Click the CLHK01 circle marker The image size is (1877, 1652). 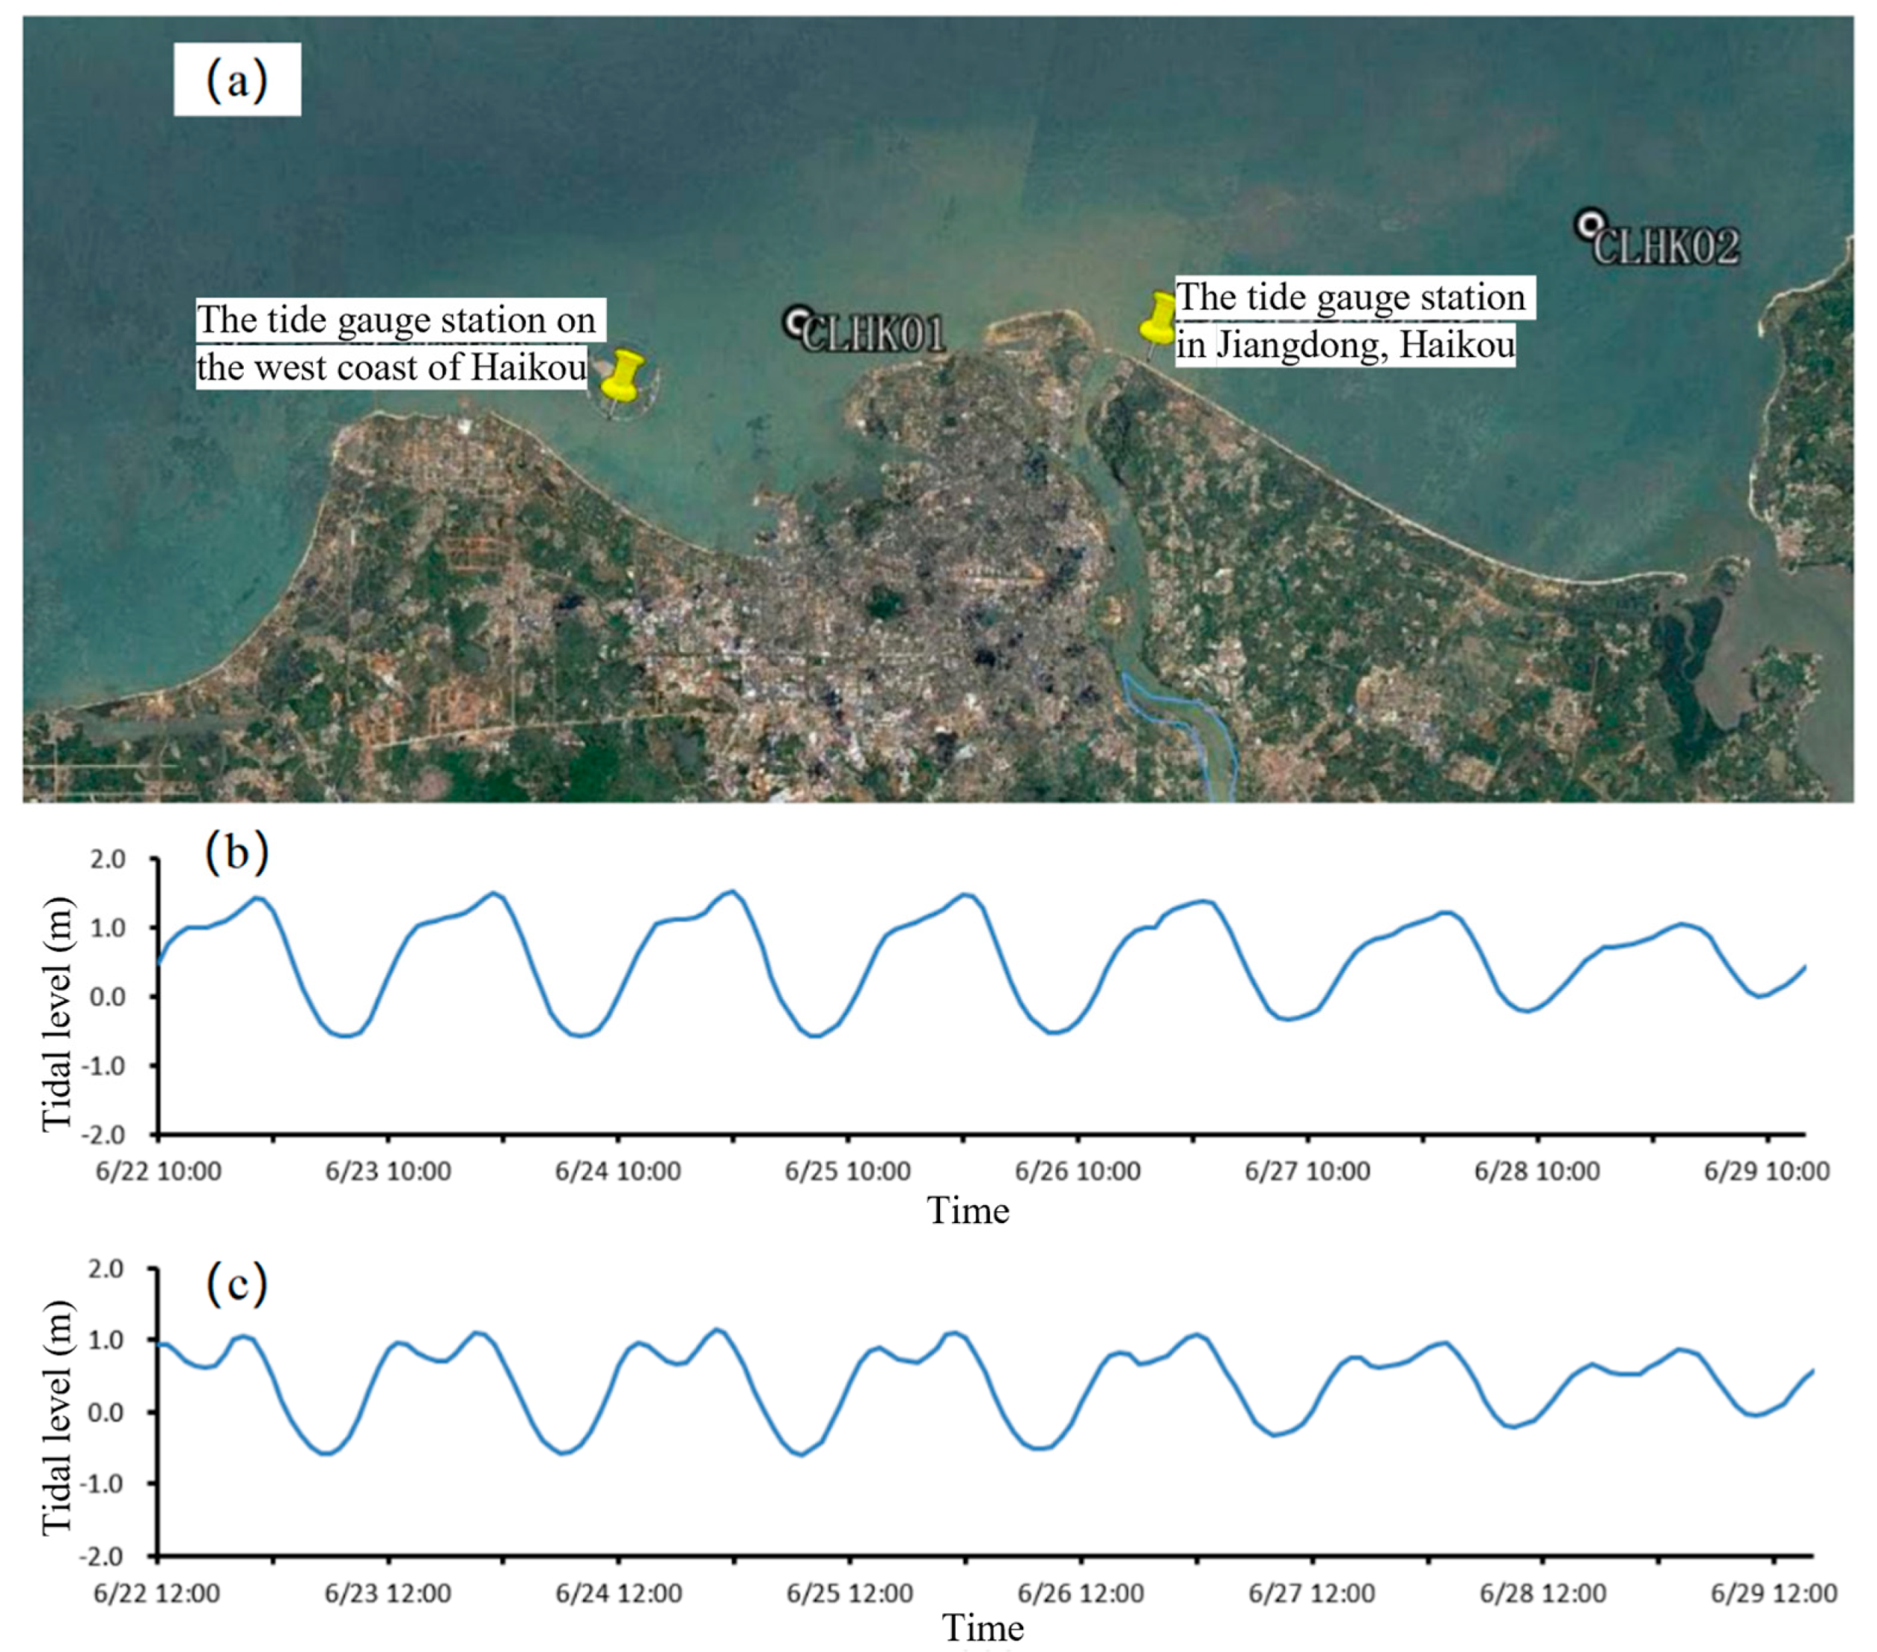[x=797, y=321]
